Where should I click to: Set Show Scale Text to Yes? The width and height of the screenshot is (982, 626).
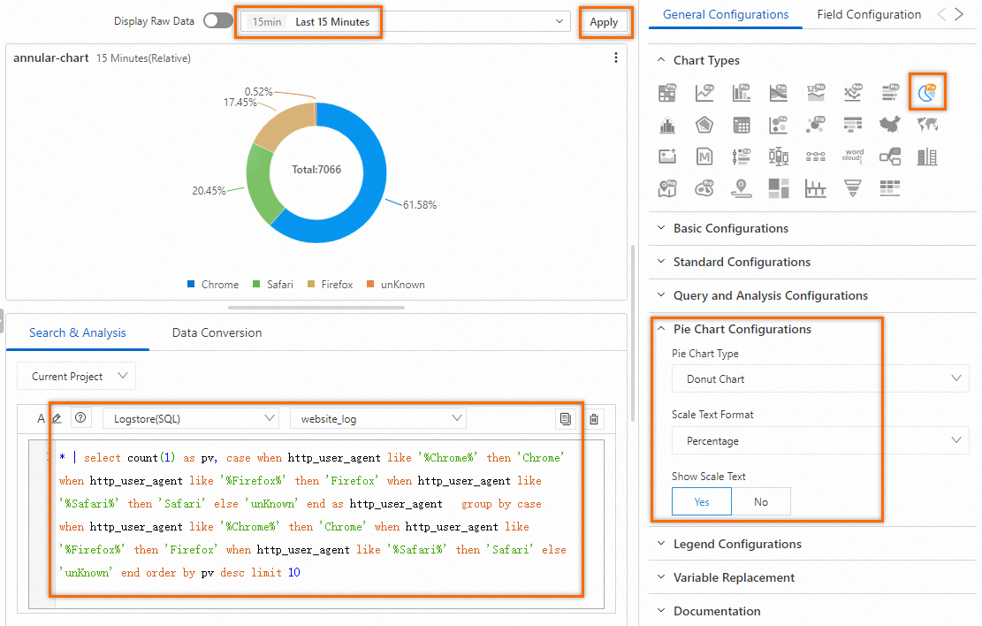coord(702,501)
